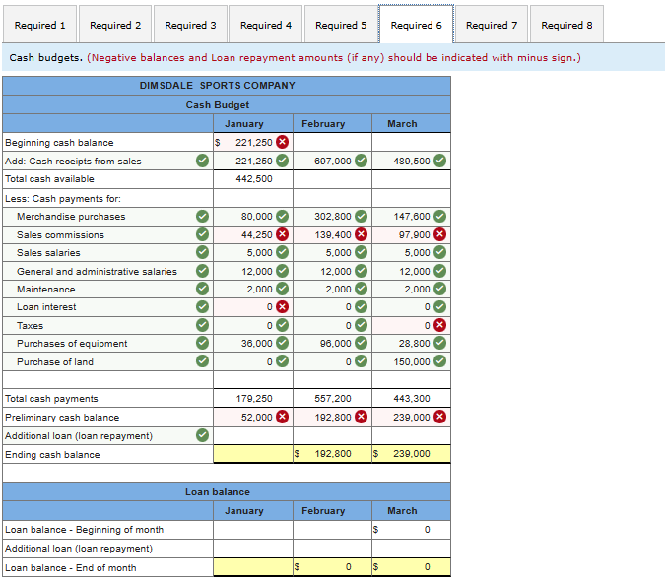This screenshot has height=584, width=665.
Task: Switch to the Required 3 tab
Action: pyautogui.click(x=190, y=25)
